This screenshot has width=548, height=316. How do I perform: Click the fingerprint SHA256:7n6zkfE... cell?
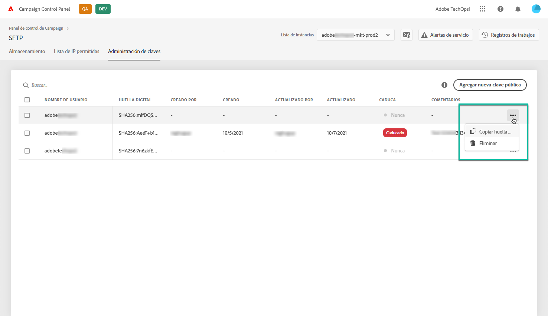tap(138, 151)
